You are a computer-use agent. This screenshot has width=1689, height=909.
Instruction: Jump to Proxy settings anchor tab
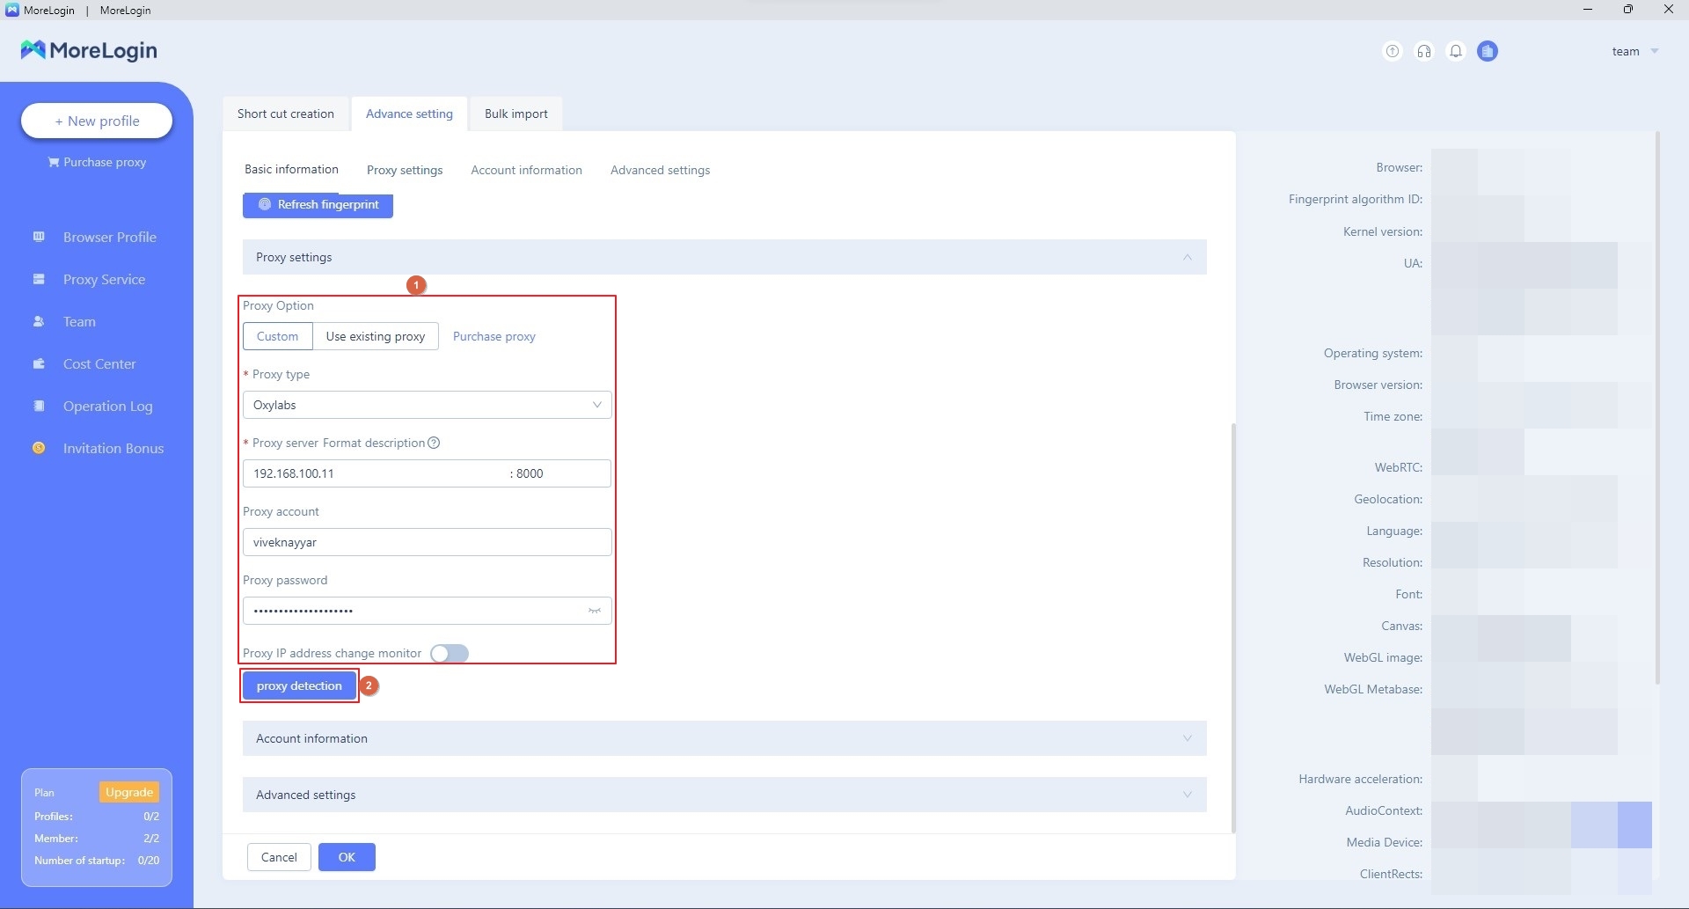[x=405, y=170]
